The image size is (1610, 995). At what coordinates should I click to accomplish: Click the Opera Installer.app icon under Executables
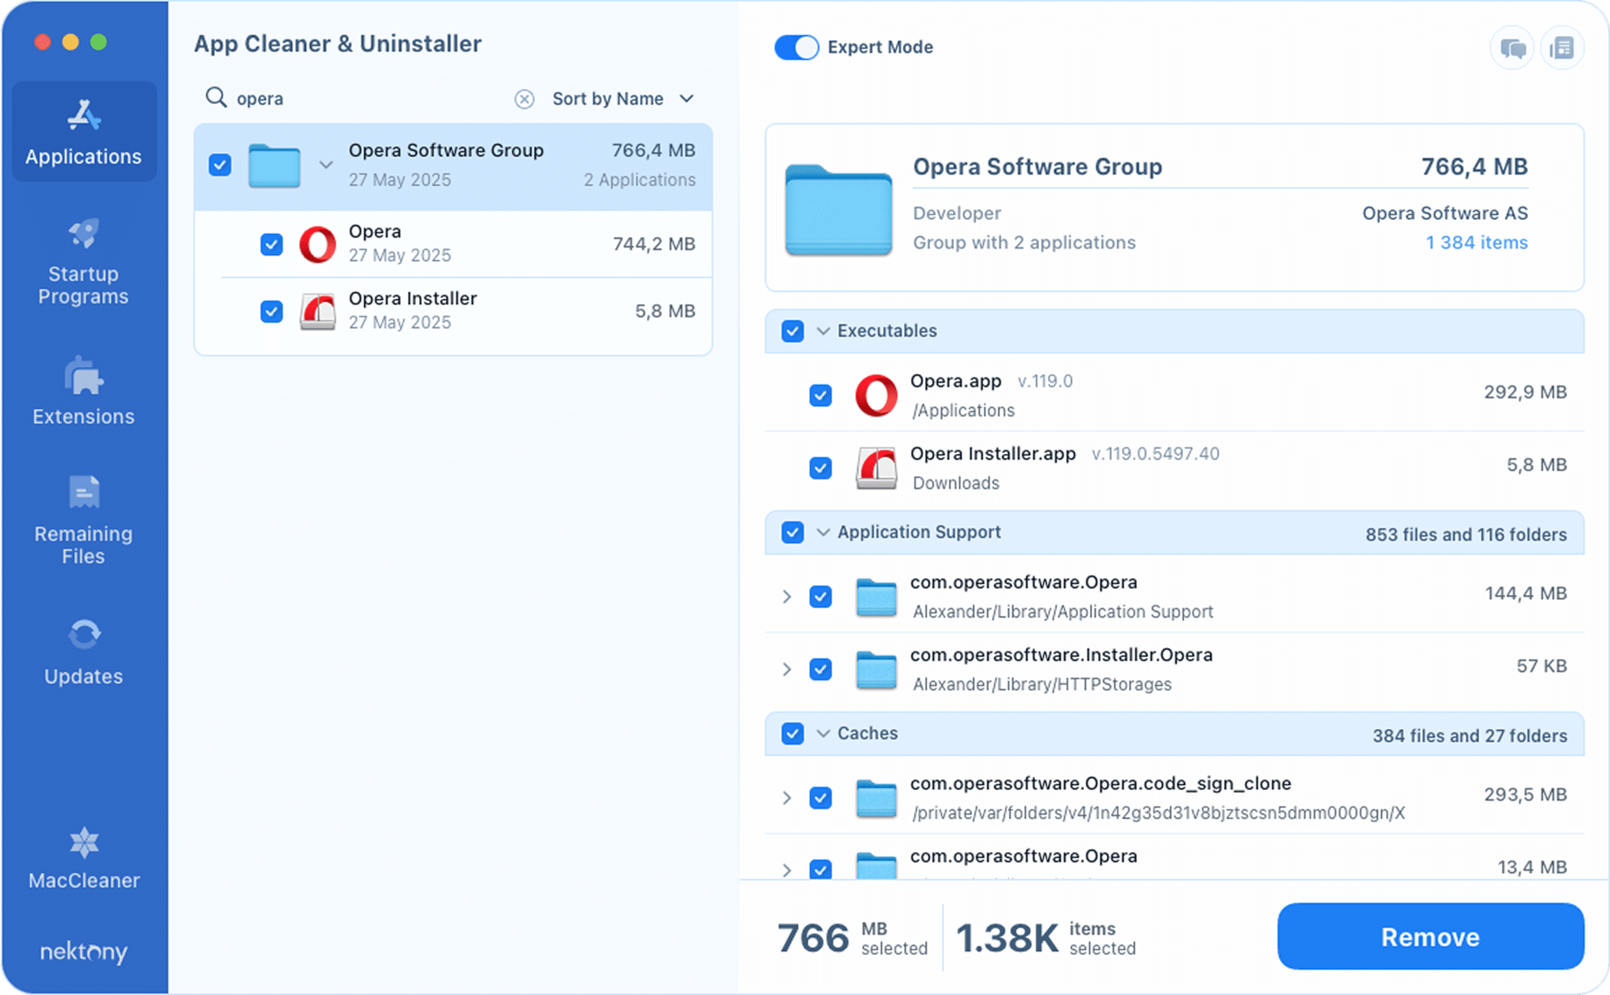876,467
